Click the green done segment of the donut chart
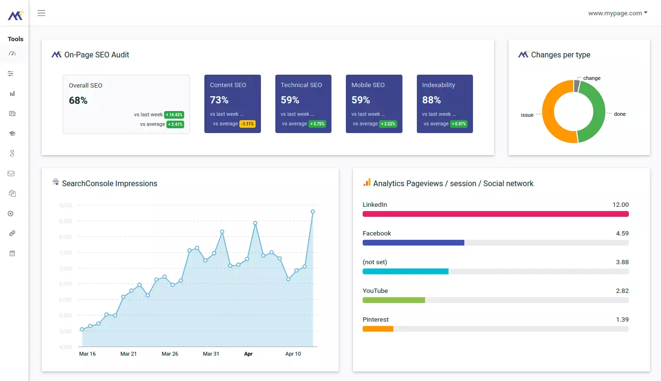 599,111
